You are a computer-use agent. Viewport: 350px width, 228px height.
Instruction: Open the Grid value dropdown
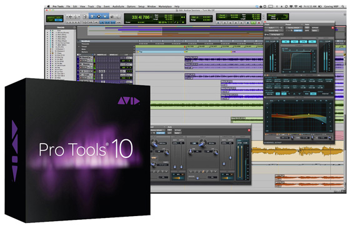pyautogui.click(x=211, y=17)
